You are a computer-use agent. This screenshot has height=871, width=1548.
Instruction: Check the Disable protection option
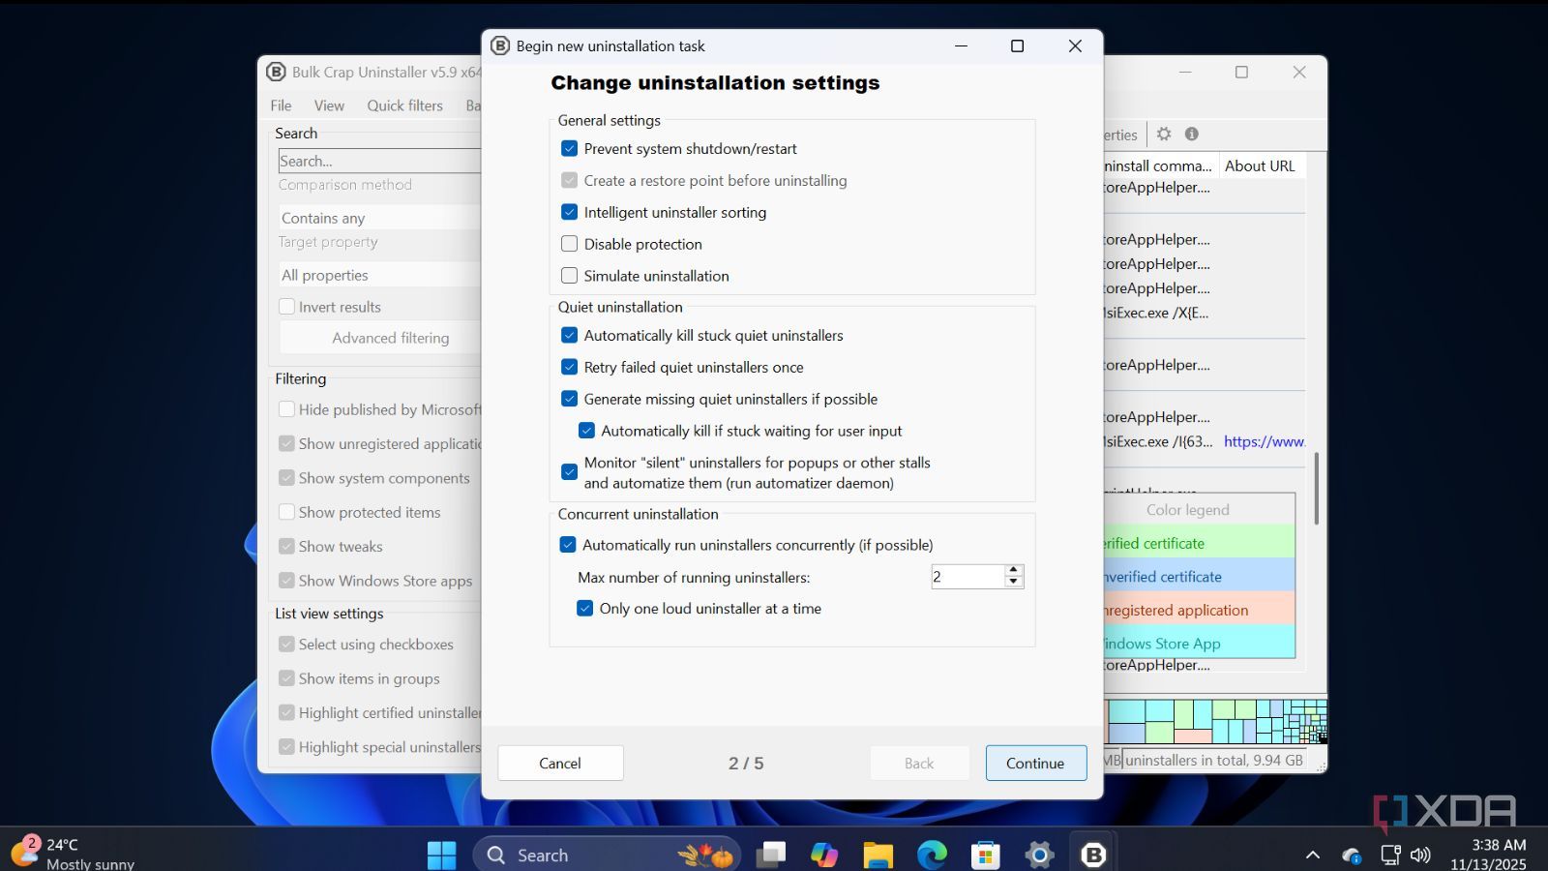tap(570, 244)
